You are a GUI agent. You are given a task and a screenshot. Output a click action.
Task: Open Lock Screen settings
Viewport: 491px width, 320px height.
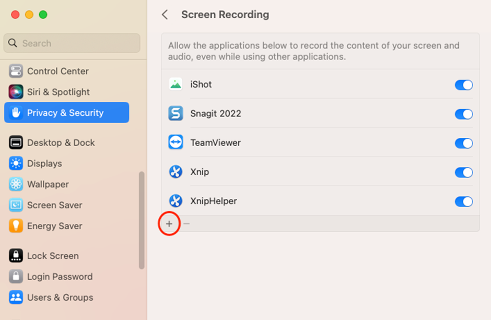tap(52, 256)
